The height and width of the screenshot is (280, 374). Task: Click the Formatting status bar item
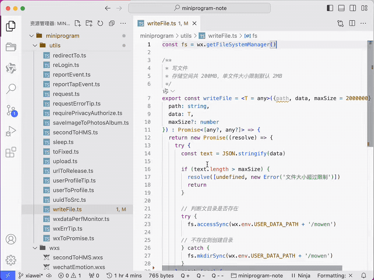point(335,275)
